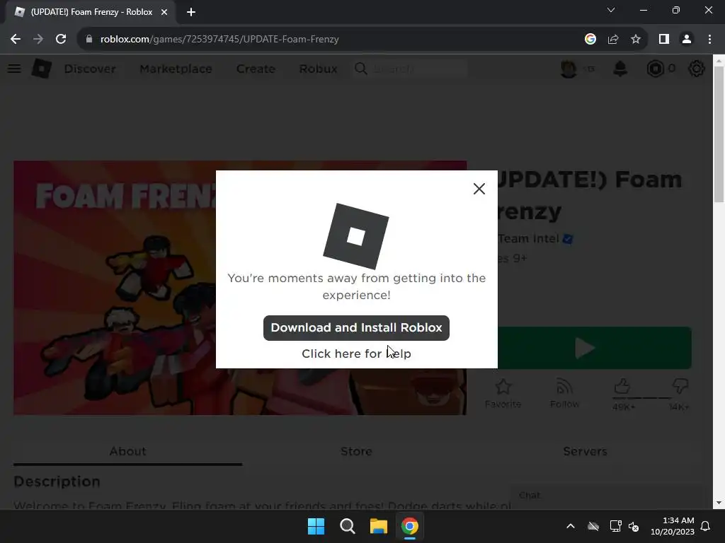The height and width of the screenshot is (543, 725).
Task: Reload the Roblox page
Action: coord(61,40)
